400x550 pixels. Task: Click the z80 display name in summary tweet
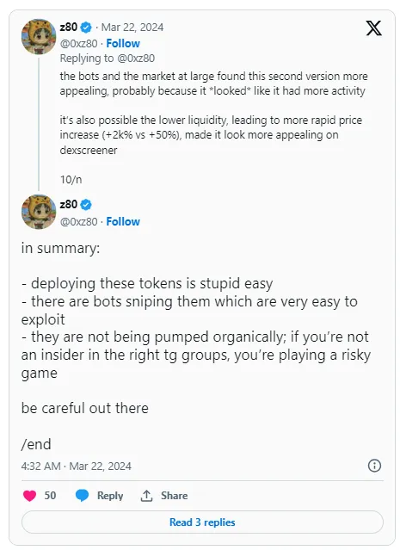(68, 204)
